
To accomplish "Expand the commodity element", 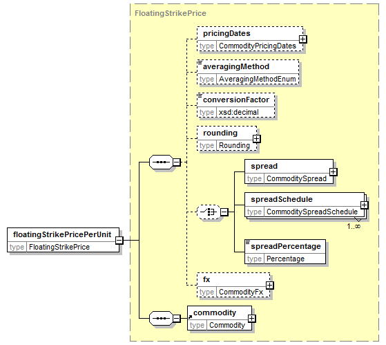I will [x=251, y=319].
